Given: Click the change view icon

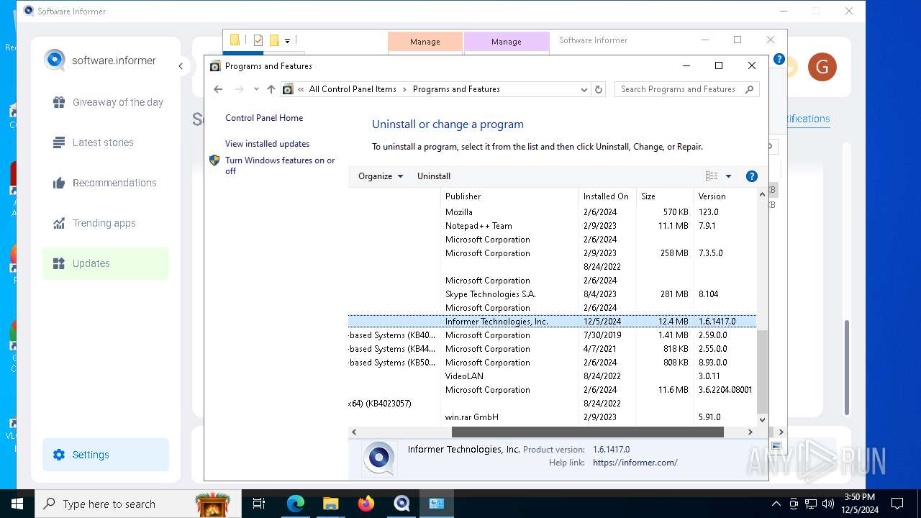Looking at the screenshot, I should tap(712, 176).
